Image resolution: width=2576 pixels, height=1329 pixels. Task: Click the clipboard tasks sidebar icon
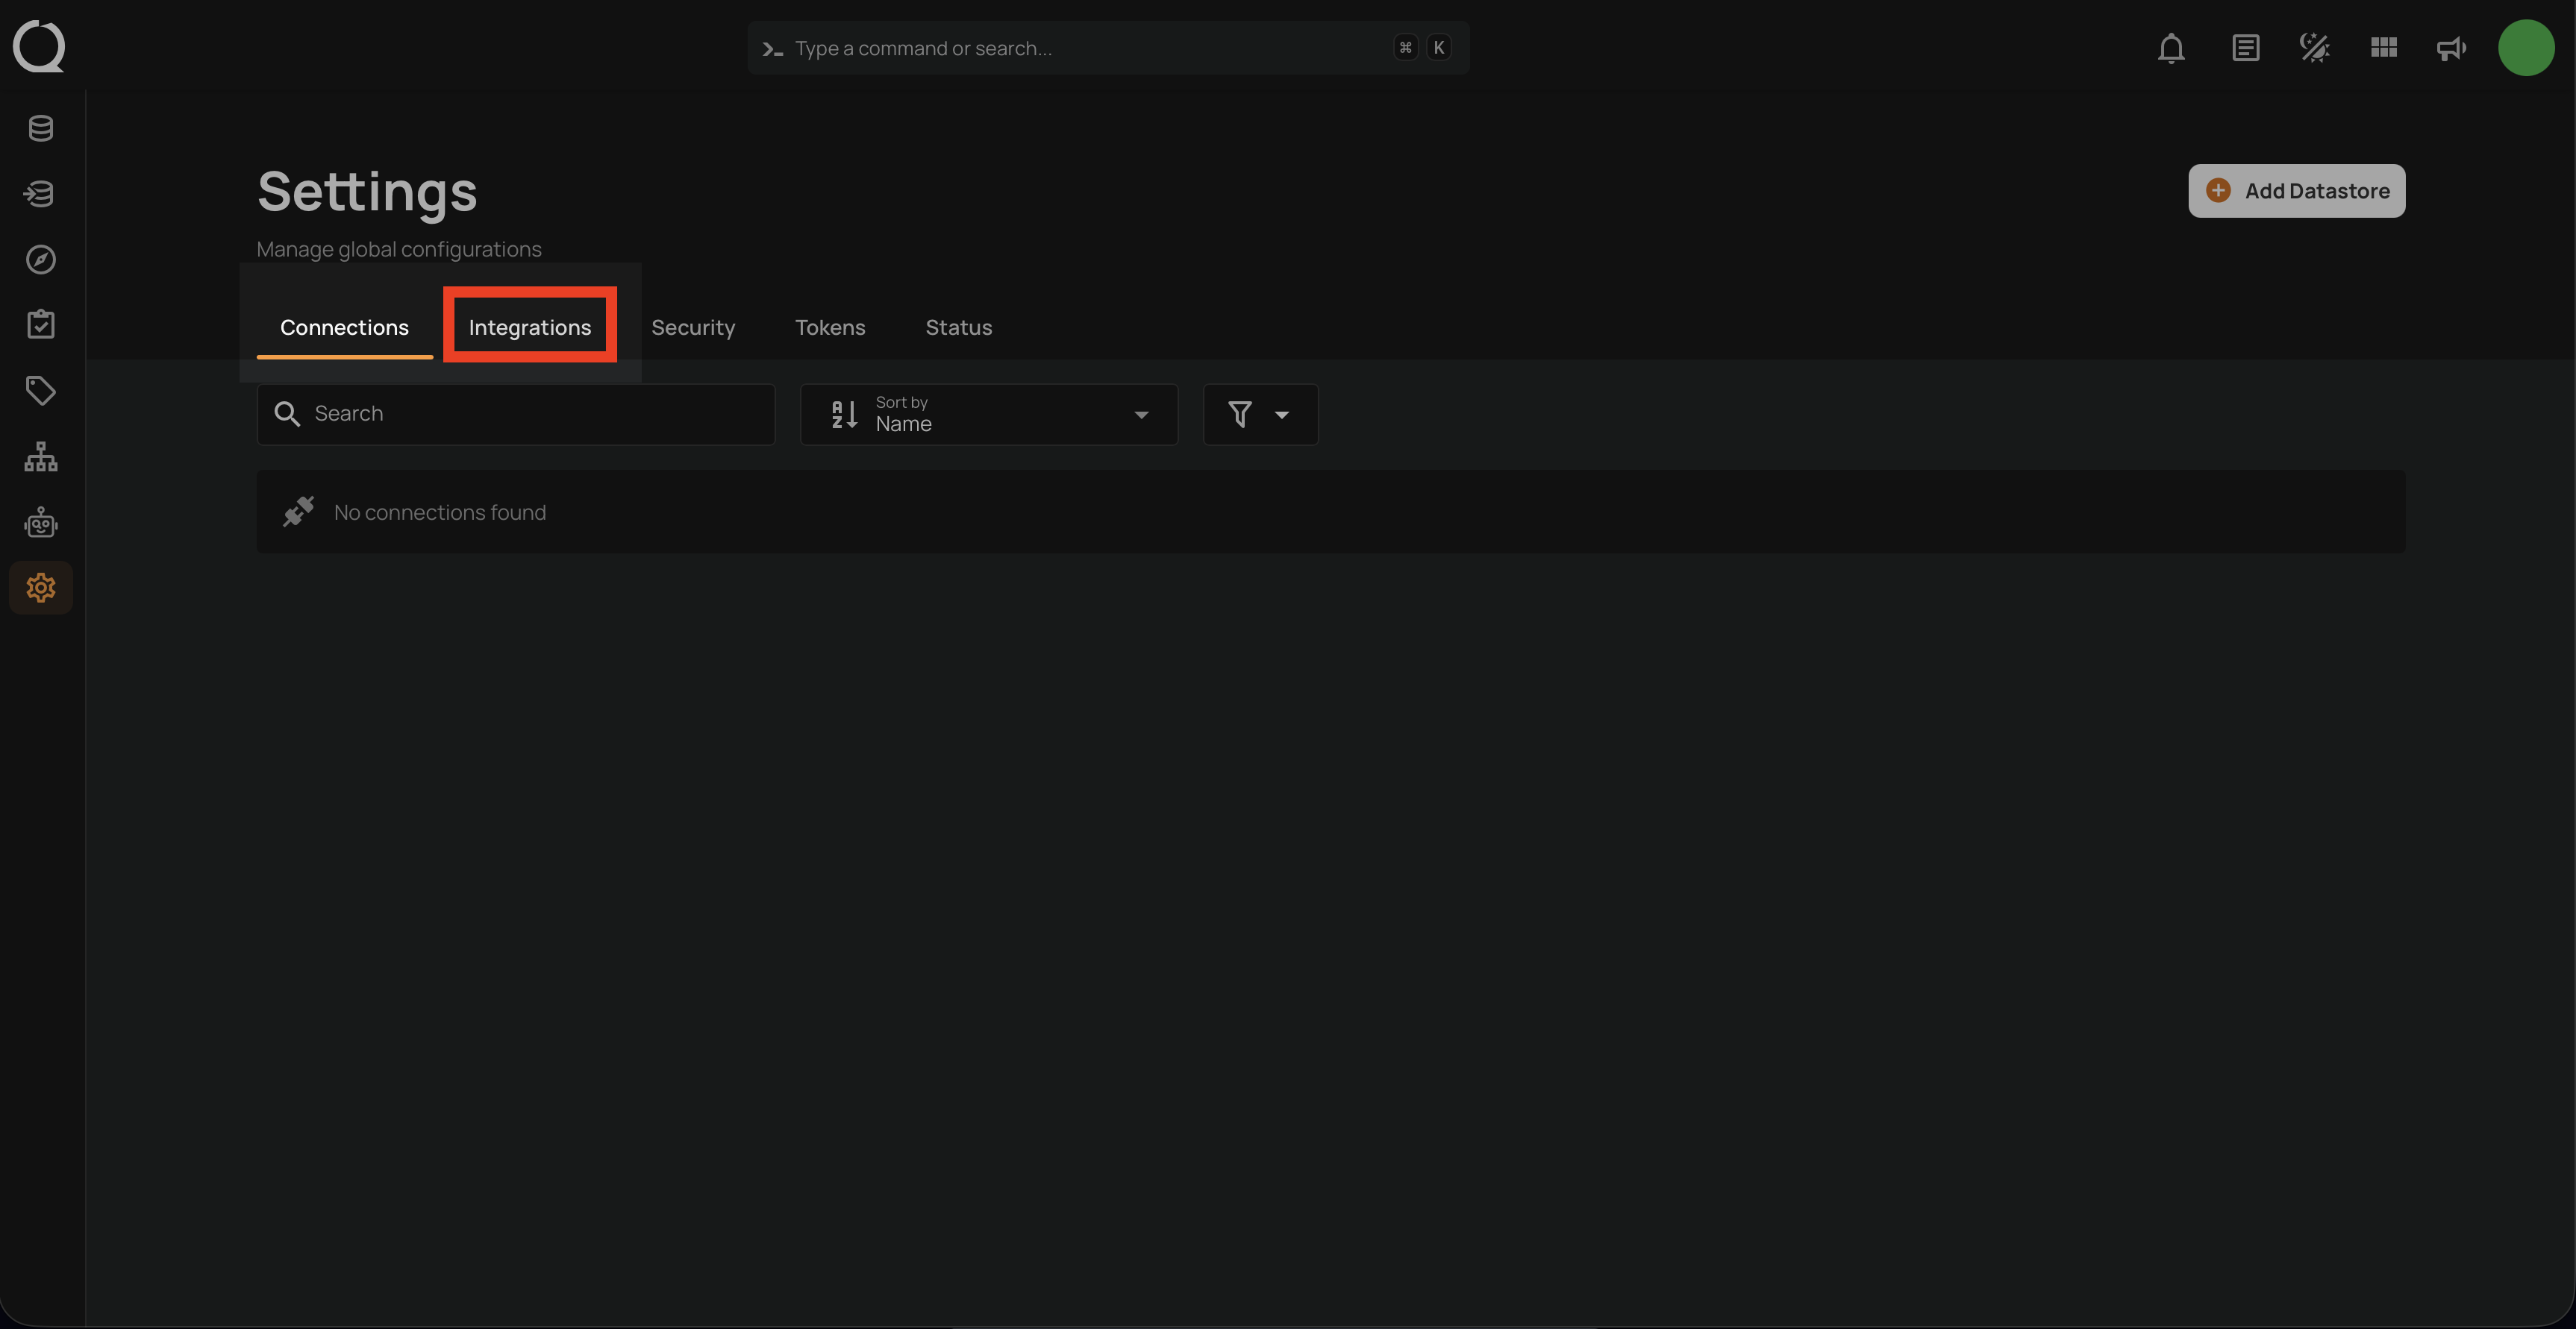tap(40, 324)
